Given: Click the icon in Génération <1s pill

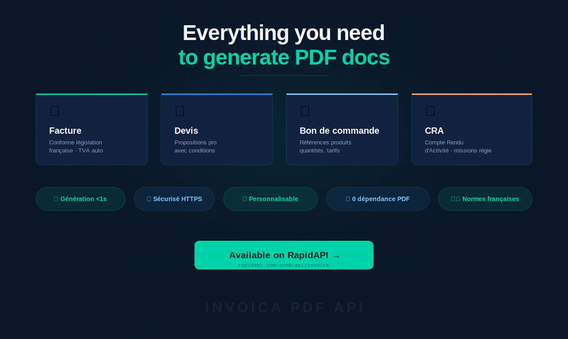Looking at the screenshot, I should point(56,199).
